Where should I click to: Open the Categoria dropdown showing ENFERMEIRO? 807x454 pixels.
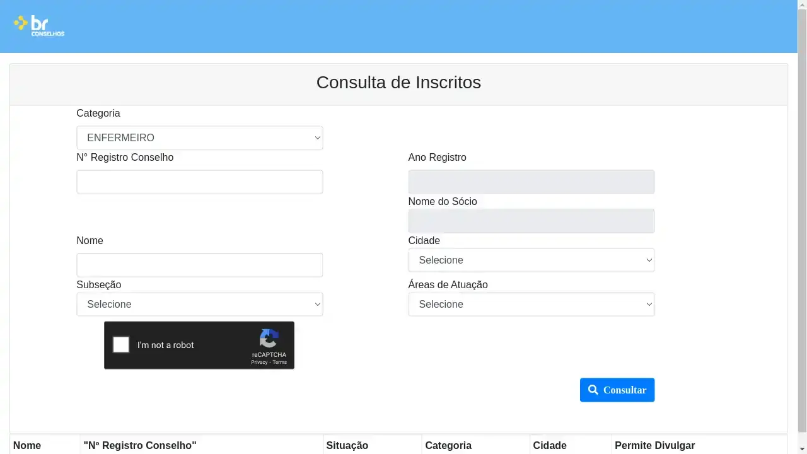coord(199,138)
